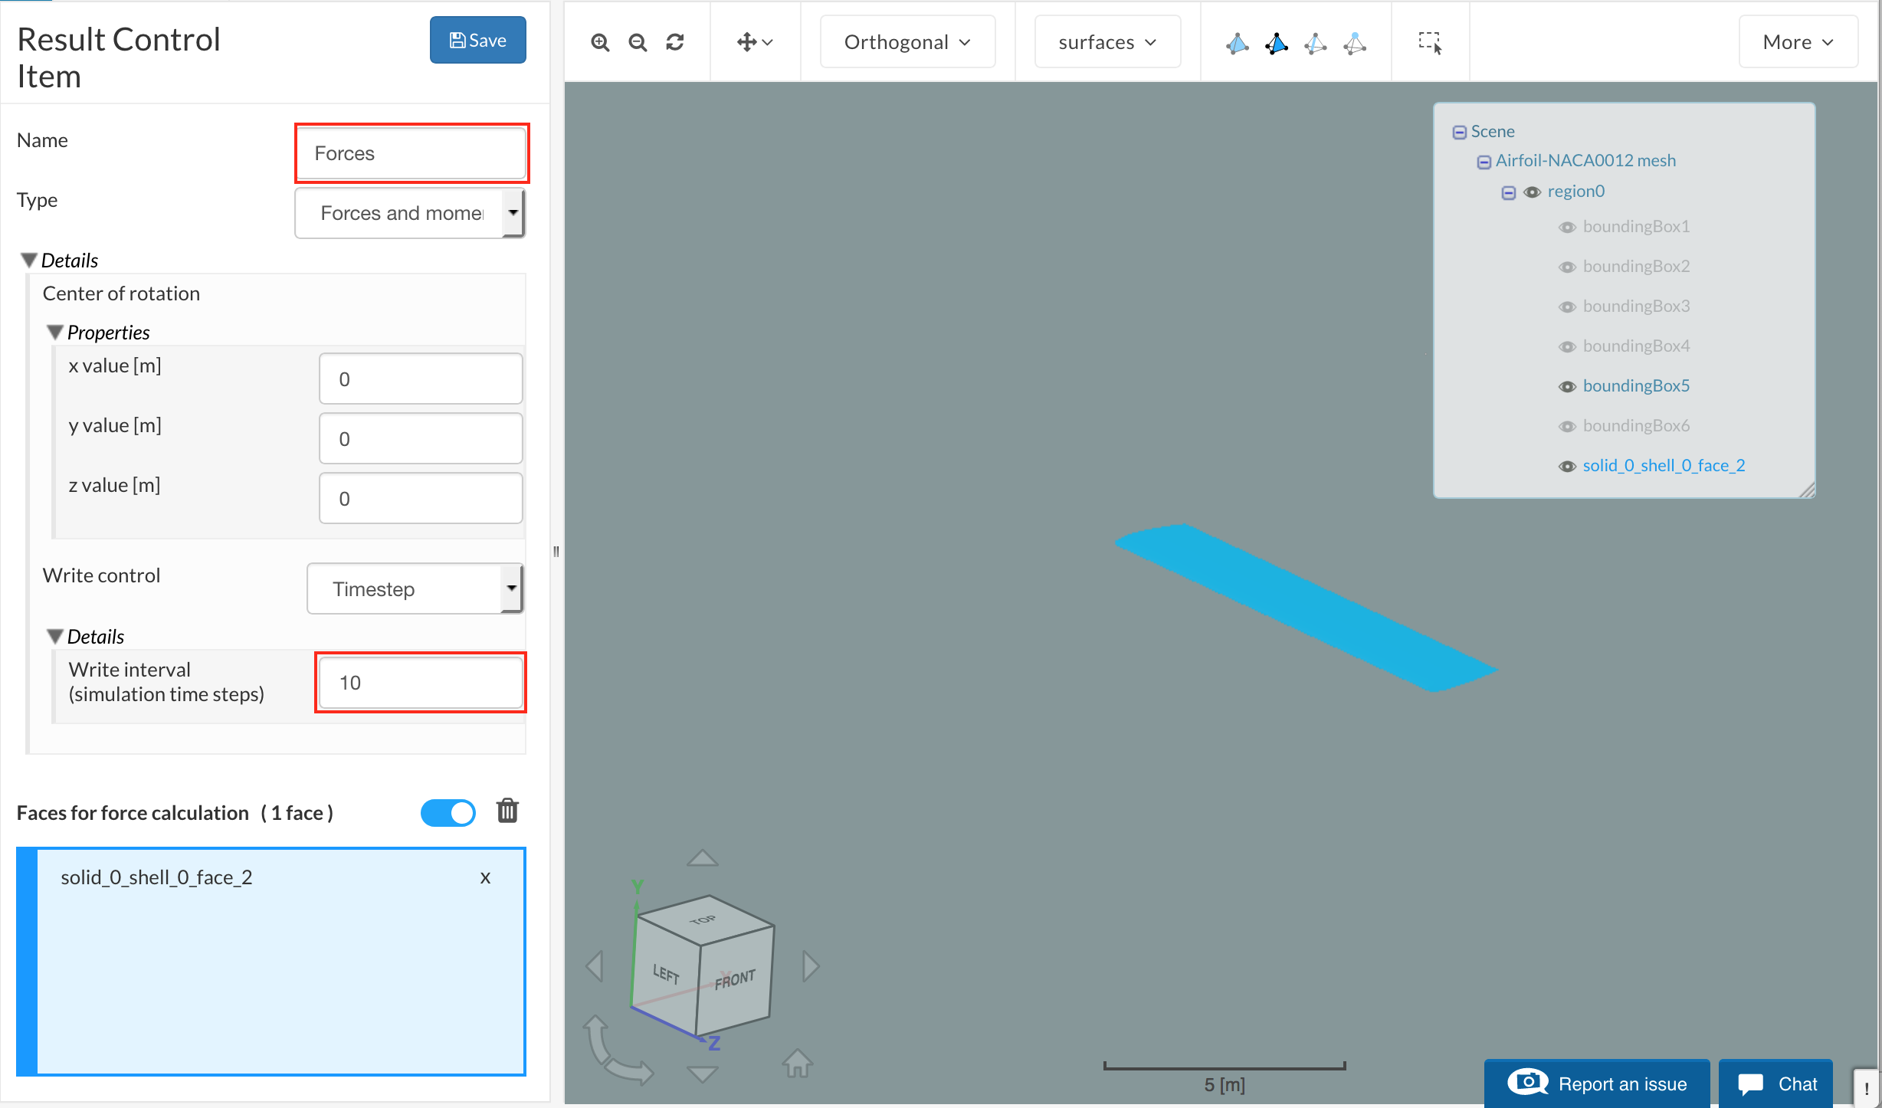1882x1108 pixels.
Task: Remove solid_0_shell_0_face_2 with the x
Action: pos(485,878)
